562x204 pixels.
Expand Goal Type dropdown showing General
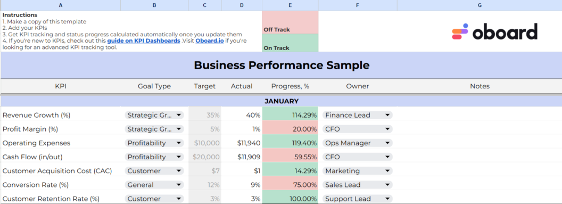[x=154, y=185]
